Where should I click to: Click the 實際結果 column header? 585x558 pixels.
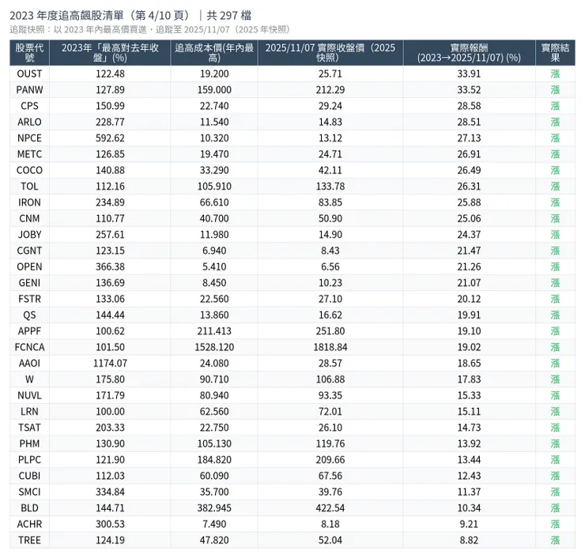click(555, 53)
